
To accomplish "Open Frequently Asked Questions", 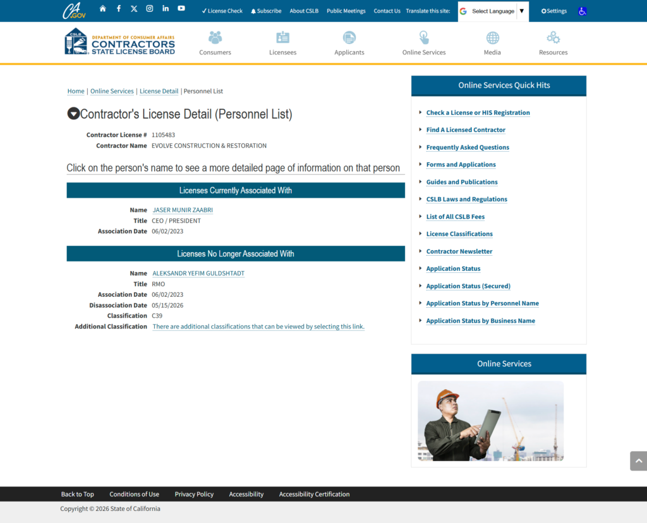I will 468,147.
